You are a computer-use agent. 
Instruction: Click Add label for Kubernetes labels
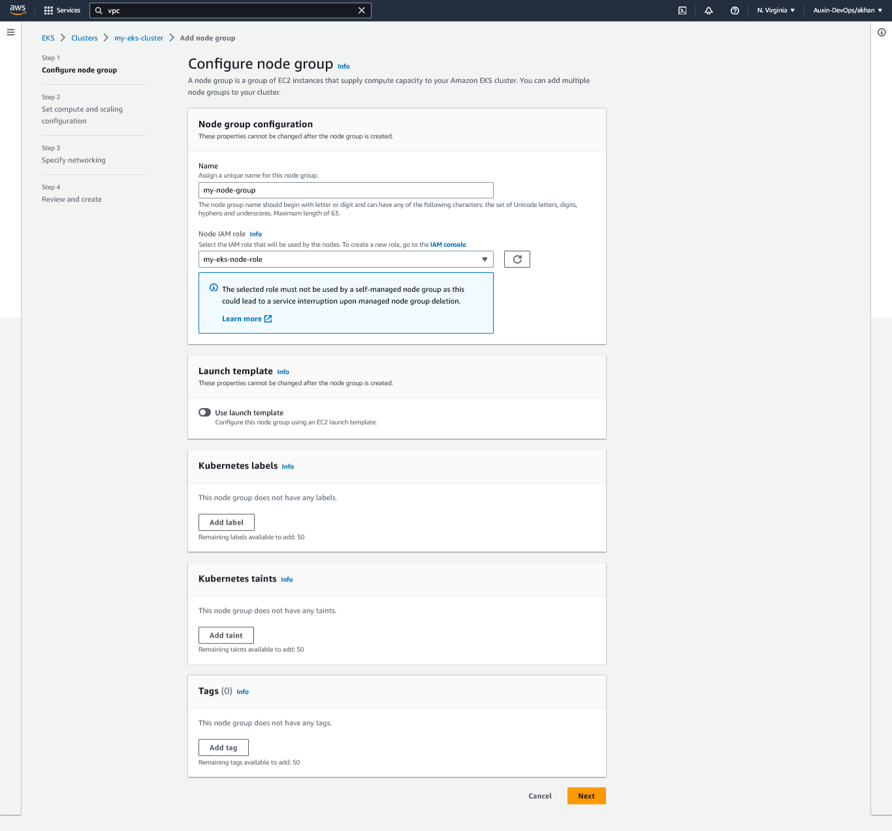click(x=226, y=522)
